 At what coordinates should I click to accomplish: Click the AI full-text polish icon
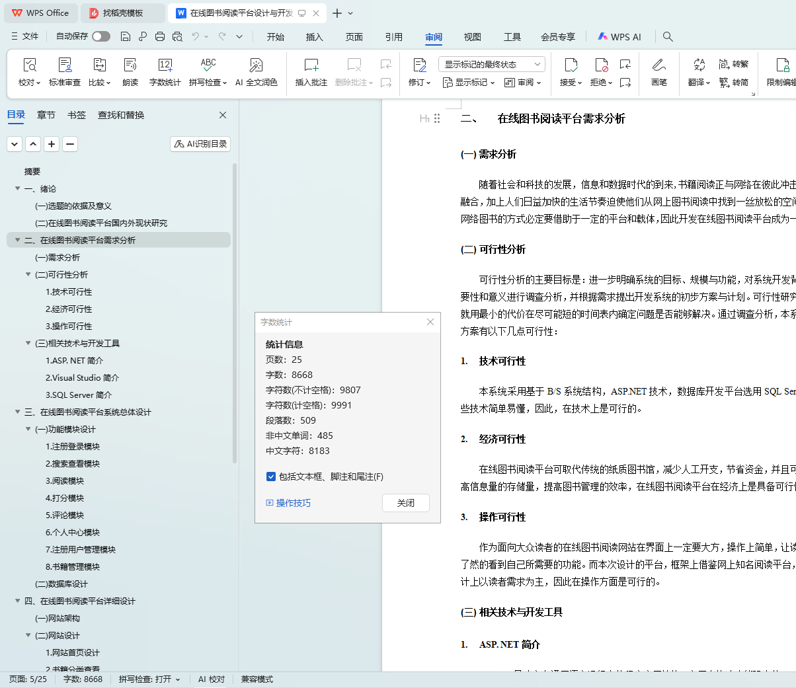(x=256, y=65)
